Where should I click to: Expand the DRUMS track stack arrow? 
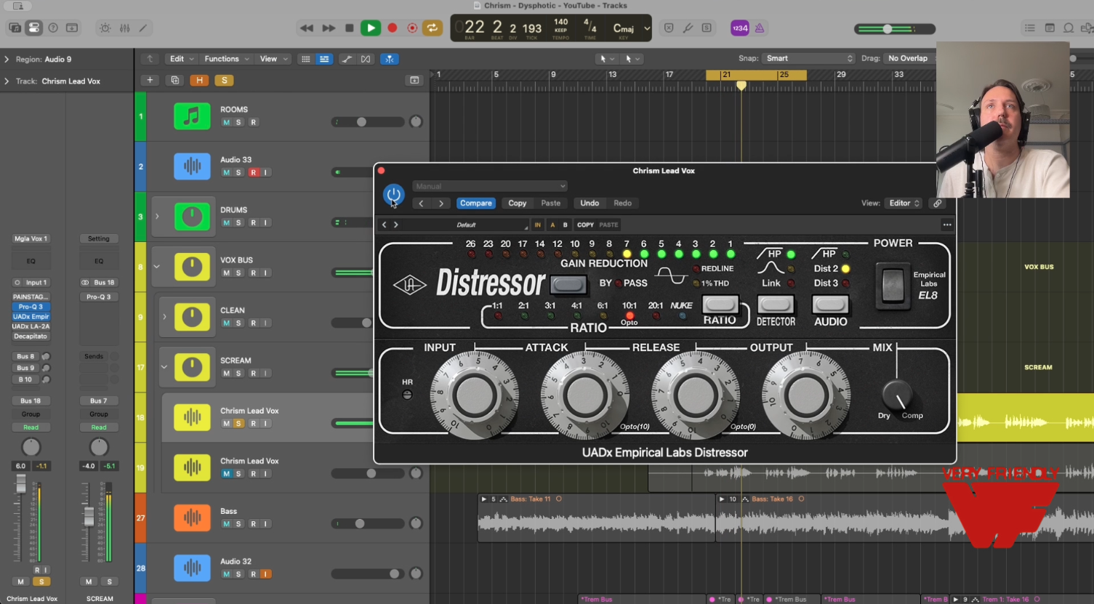(157, 217)
